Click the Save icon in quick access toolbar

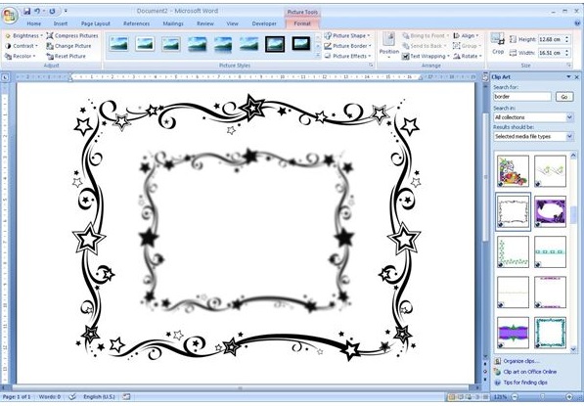(26, 11)
